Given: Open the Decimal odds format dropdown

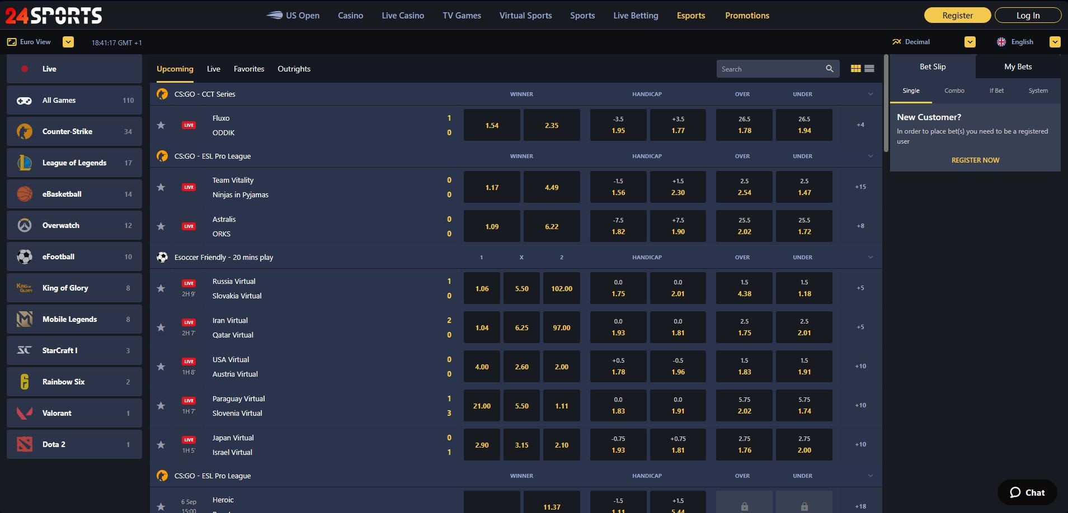Looking at the screenshot, I should pyautogui.click(x=970, y=42).
